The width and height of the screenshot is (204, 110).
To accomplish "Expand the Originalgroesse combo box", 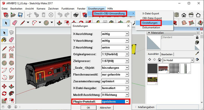I will (127, 54).
